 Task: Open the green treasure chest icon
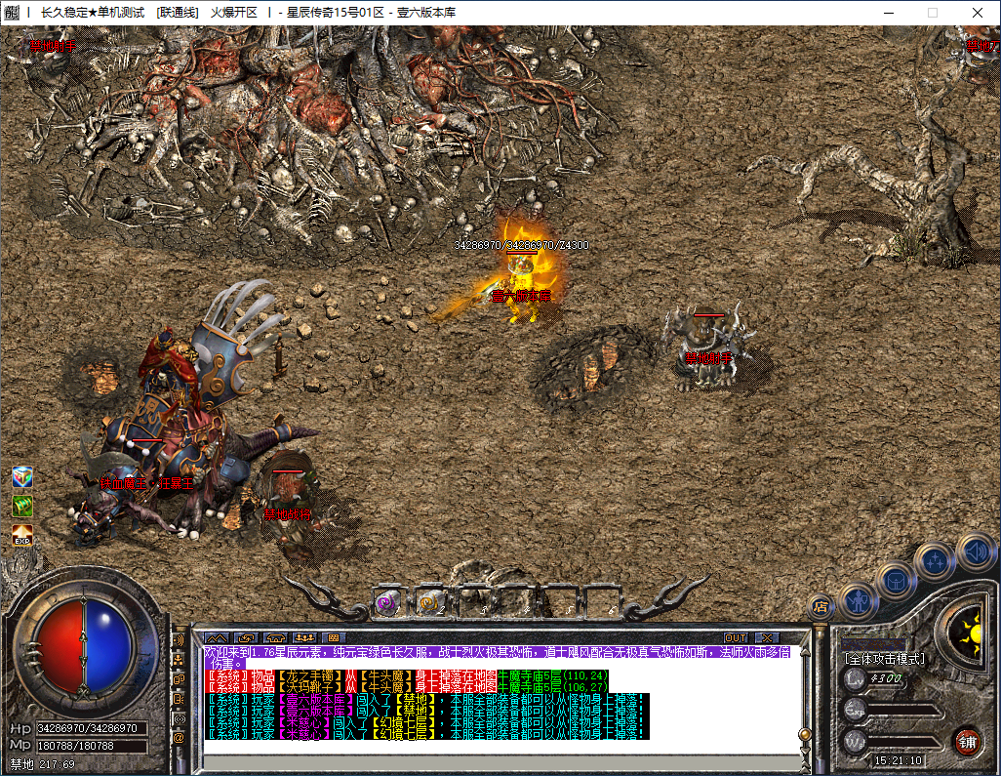[22, 507]
